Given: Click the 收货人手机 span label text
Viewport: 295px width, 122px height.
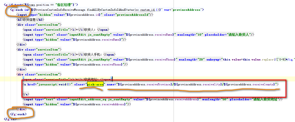Looking at the screenshot, I should (x=93, y=54).
